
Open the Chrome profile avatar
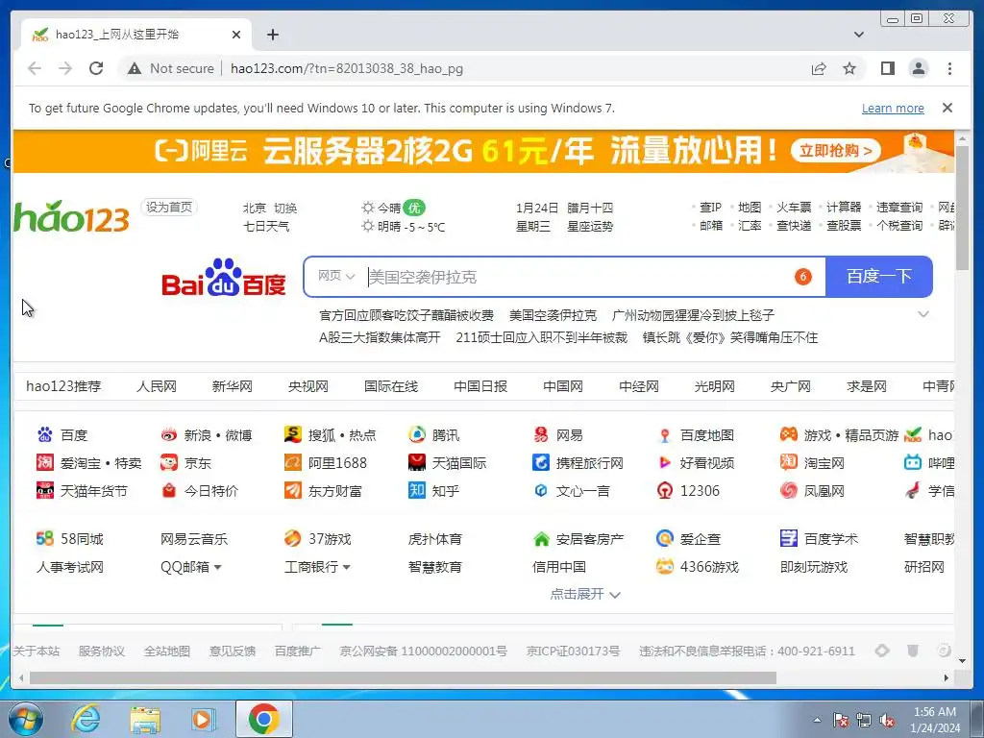918,68
